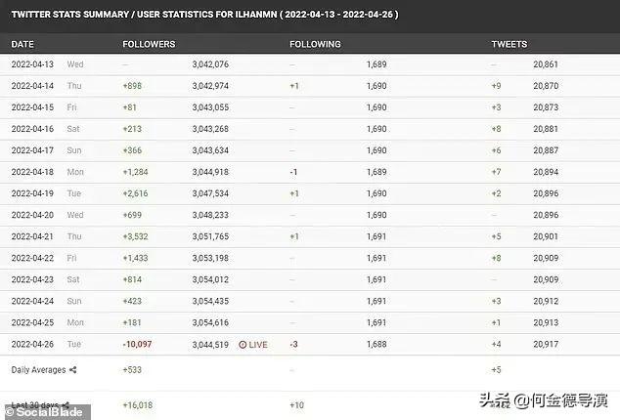Select the date 2022-04-13

(32, 64)
